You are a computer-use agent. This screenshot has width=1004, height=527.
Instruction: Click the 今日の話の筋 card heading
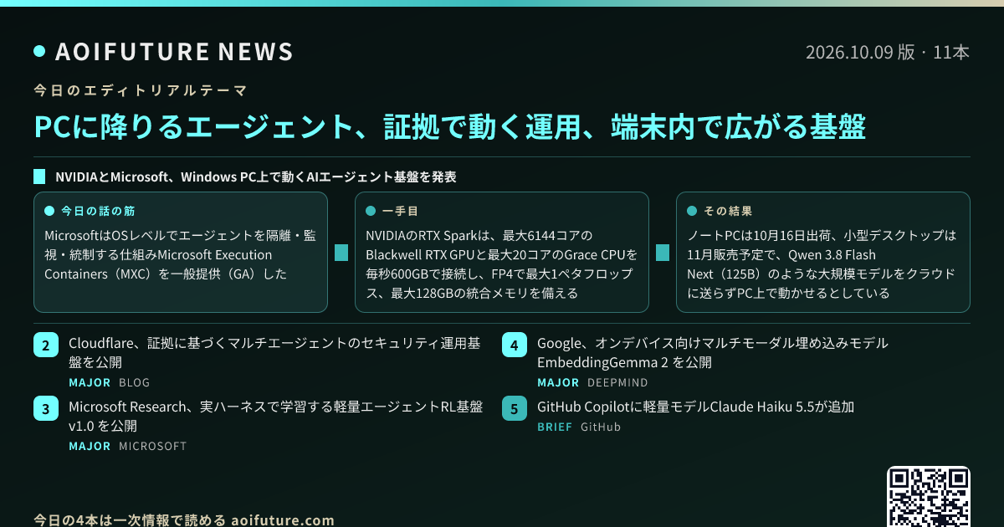click(x=98, y=211)
